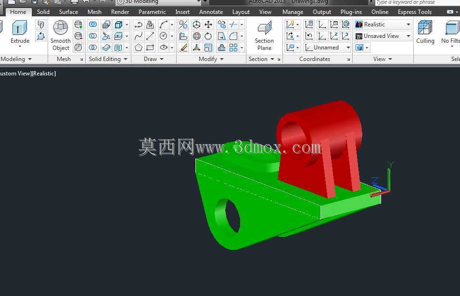
Task: Click Smooth Less icon with red minus
Action: pyautogui.click(x=78, y=36)
